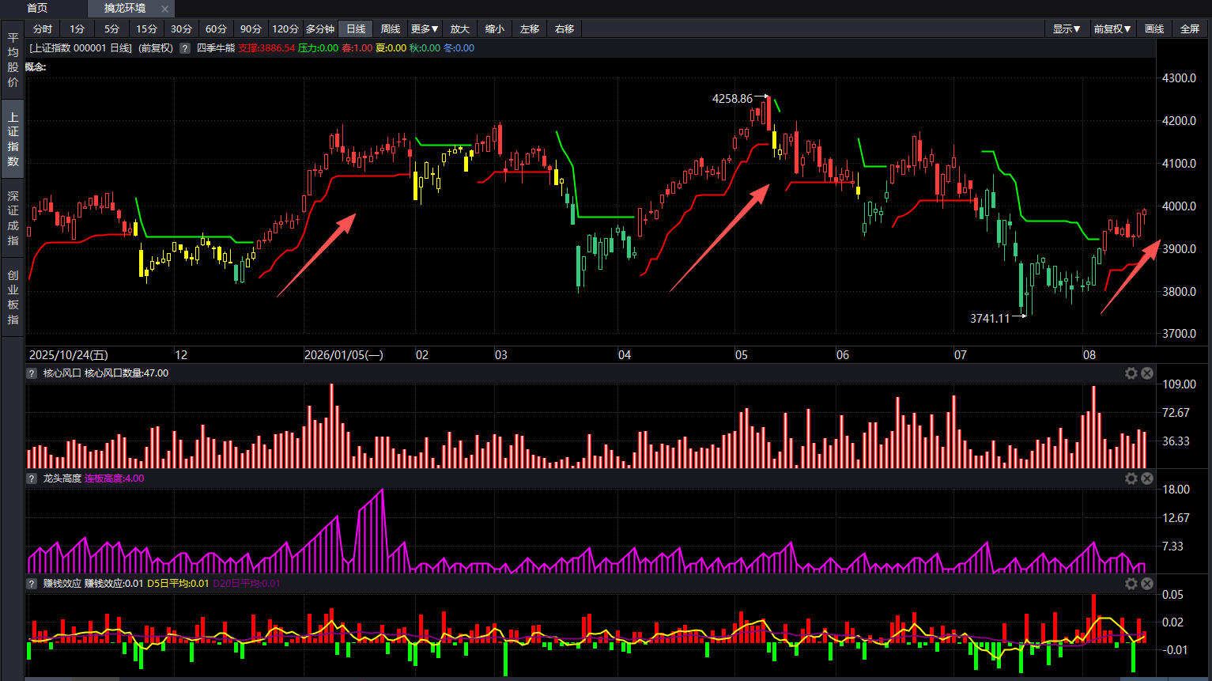Open help for the 赚钱效应 indicator
The width and height of the screenshot is (1212, 681).
(x=32, y=584)
